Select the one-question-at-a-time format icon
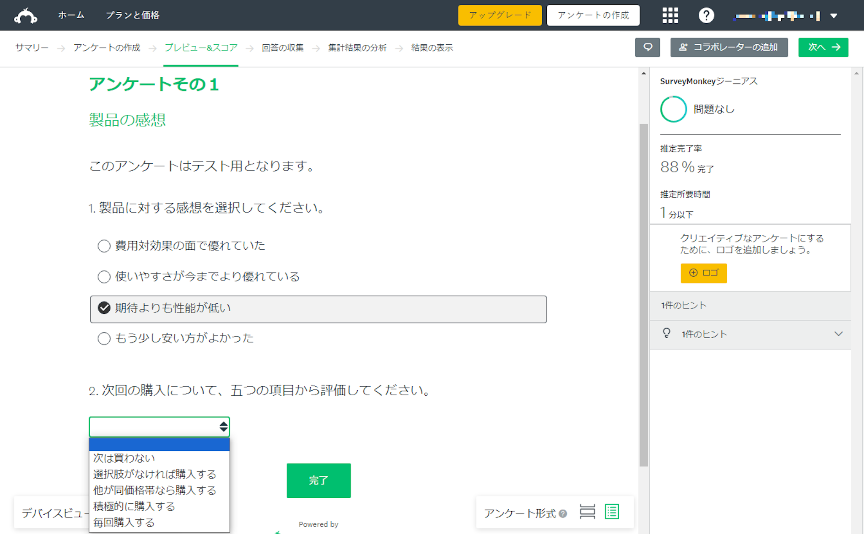This screenshot has height=534, width=864. click(587, 512)
